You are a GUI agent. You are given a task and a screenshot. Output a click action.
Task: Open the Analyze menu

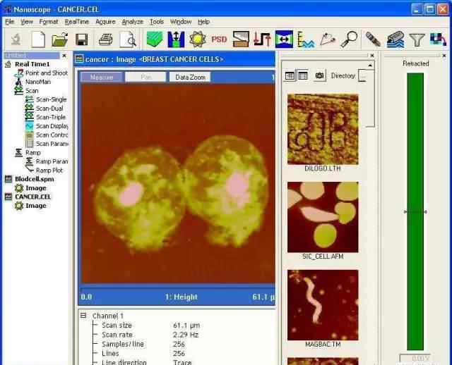(x=133, y=22)
